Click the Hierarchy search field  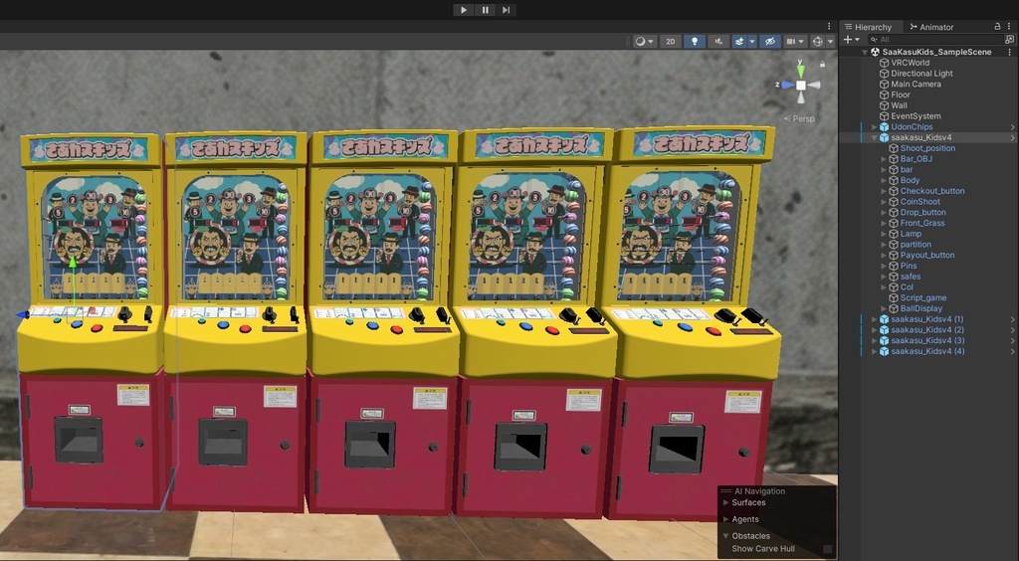935,40
